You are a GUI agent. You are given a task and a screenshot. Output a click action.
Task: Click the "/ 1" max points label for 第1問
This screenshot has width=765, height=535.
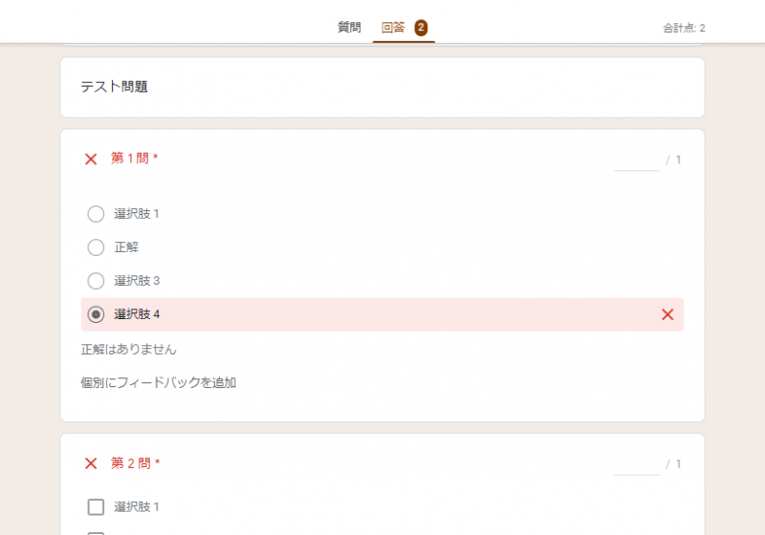tap(674, 160)
